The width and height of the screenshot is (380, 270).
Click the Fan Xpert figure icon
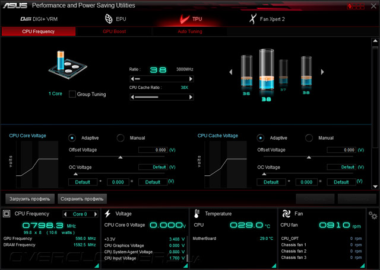click(253, 19)
